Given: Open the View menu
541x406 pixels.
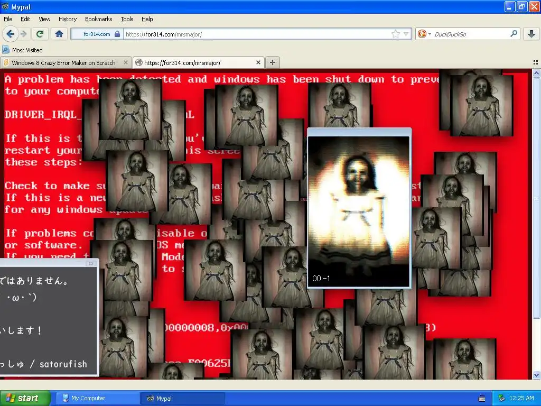Looking at the screenshot, I should click(x=44, y=19).
